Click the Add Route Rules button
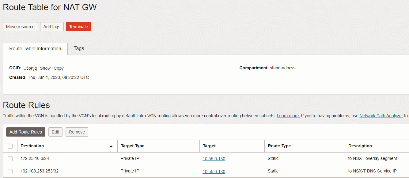The width and height of the screenshot is (409, 178). click(x=25, y=132)
